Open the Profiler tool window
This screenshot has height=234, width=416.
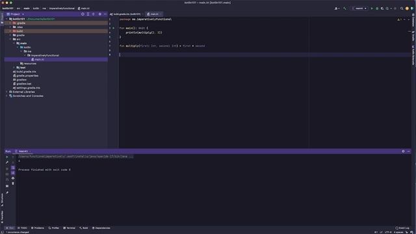click(54, 228)
